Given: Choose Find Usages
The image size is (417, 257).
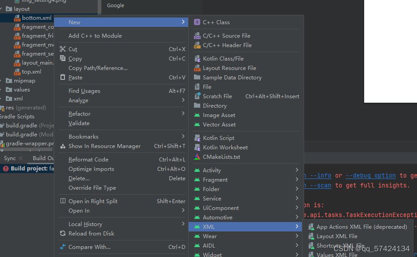Looking at the screenshot, I should pyautogui.click(x=121, y=91).
